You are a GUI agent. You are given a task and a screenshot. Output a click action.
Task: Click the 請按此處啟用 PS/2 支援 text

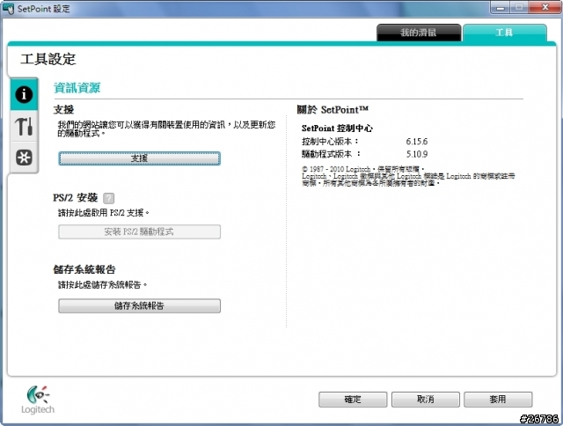104,213
